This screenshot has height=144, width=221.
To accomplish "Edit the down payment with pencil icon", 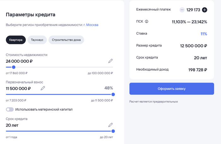I will (x=43, y=88).
